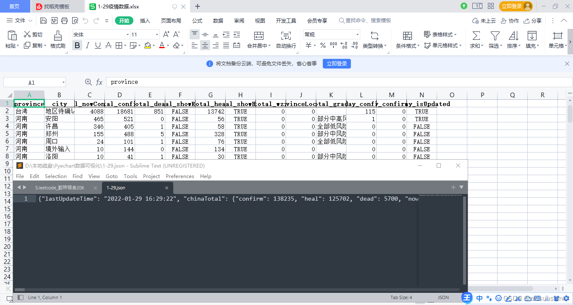Open the Type Conversion (类型转换) dropdown
The width and height of the screenshot is (573, 305).
385,46
